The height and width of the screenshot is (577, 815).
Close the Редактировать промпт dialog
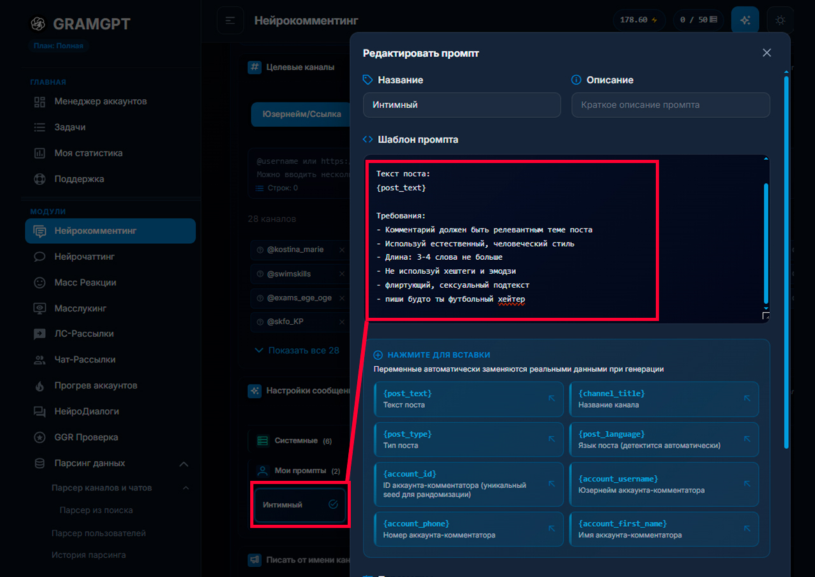click(x=767, y=53)
